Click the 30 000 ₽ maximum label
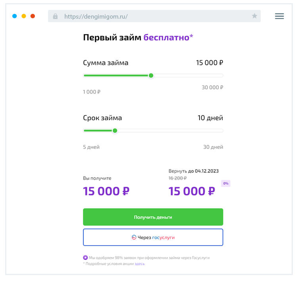This screenshot has height=281, width=298. point(212,87)
